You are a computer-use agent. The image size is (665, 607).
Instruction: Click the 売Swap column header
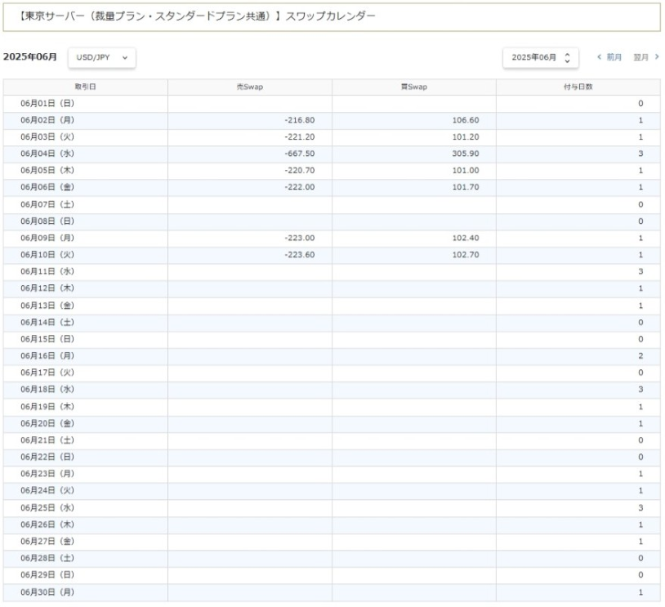point(250,87)
